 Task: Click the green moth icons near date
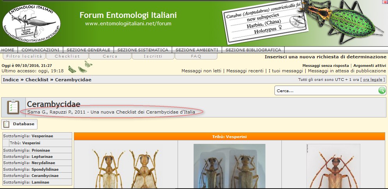click(80, 68)
